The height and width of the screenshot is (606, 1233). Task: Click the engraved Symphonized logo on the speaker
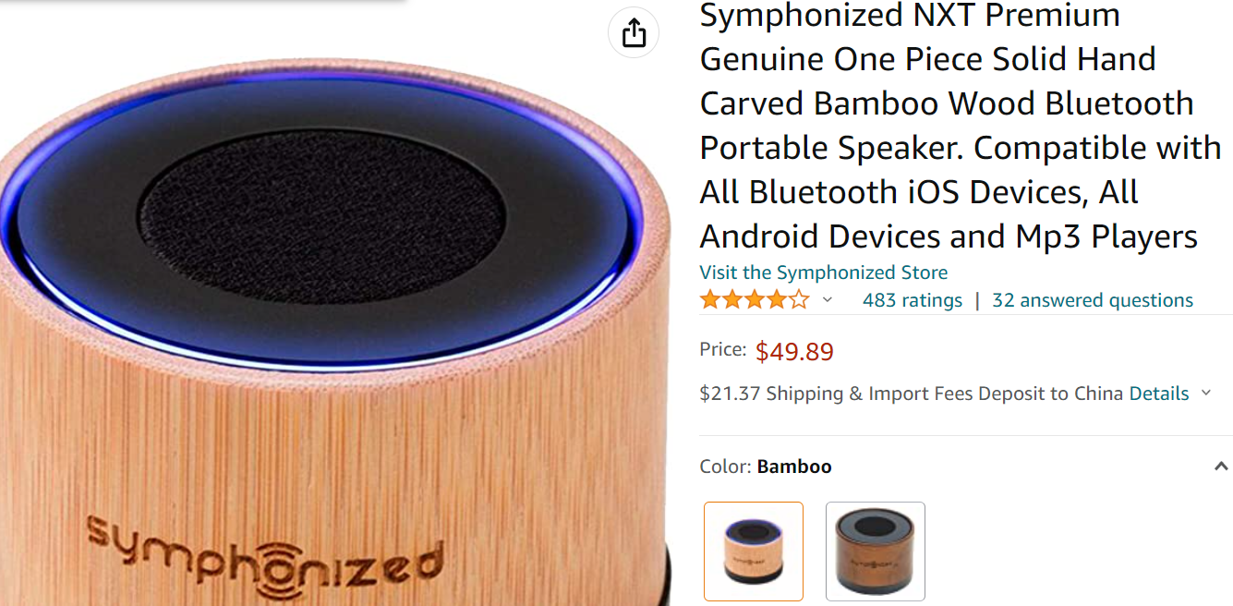click(x=263, y=559)
